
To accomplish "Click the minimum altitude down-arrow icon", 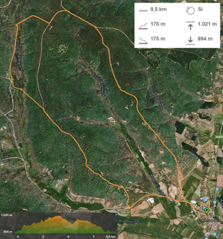I will [x=191, y=40].
